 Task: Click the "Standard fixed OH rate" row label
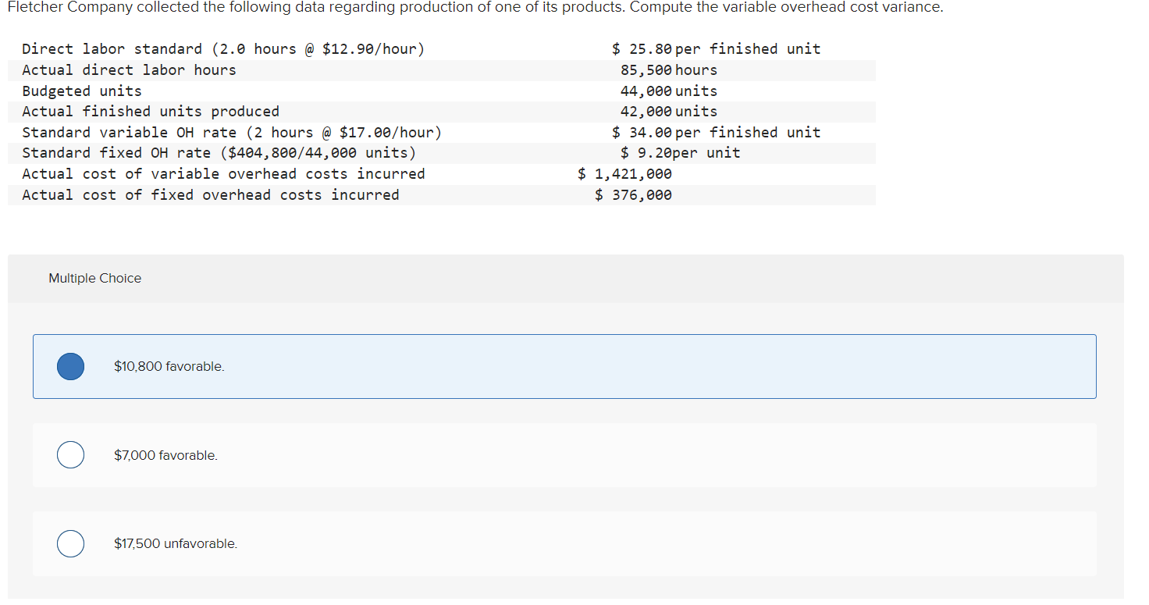pos(219,153)
